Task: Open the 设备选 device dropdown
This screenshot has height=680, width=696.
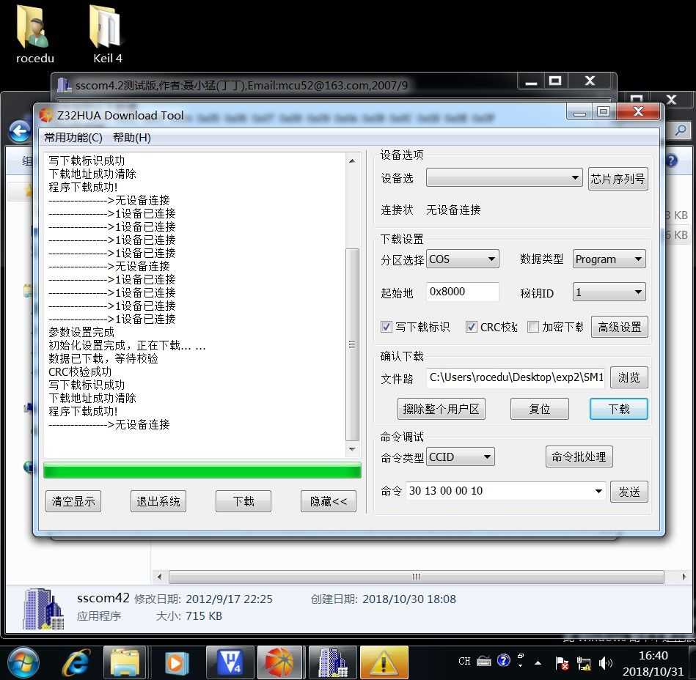Action: click(x=504, y=177)
